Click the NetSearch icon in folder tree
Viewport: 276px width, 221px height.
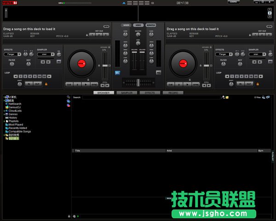tap(7, 104)
